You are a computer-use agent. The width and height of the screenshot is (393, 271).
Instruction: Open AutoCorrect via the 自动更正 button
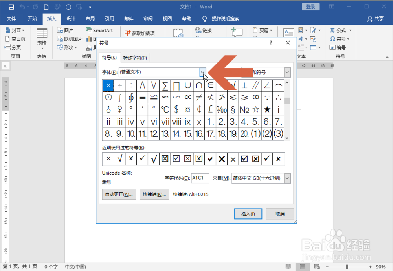(119, 194)
